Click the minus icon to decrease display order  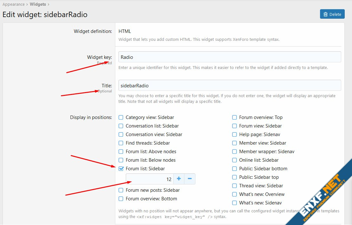coord(190,179)
